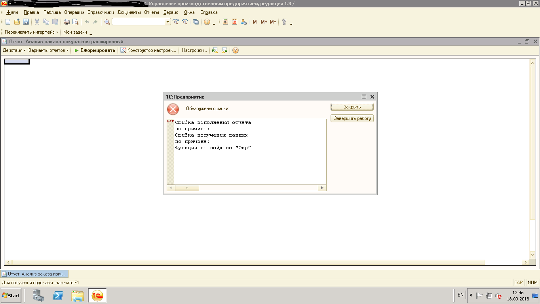Click the Закрыть button in error dialog
Screen dimensions: 540x304
click(x=352, y=107)
